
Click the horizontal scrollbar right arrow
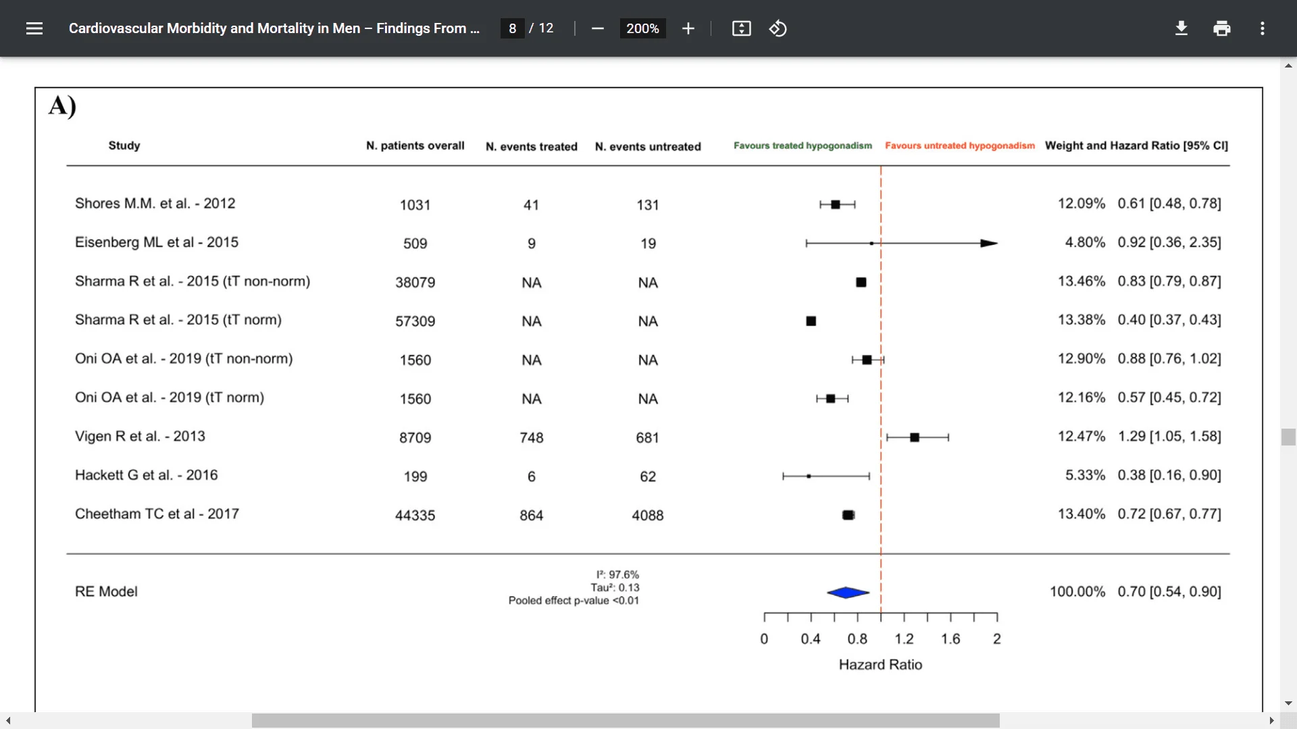tap(1271, 721)
